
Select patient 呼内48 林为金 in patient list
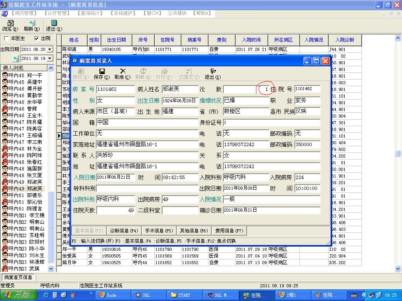tap(22, 149)
